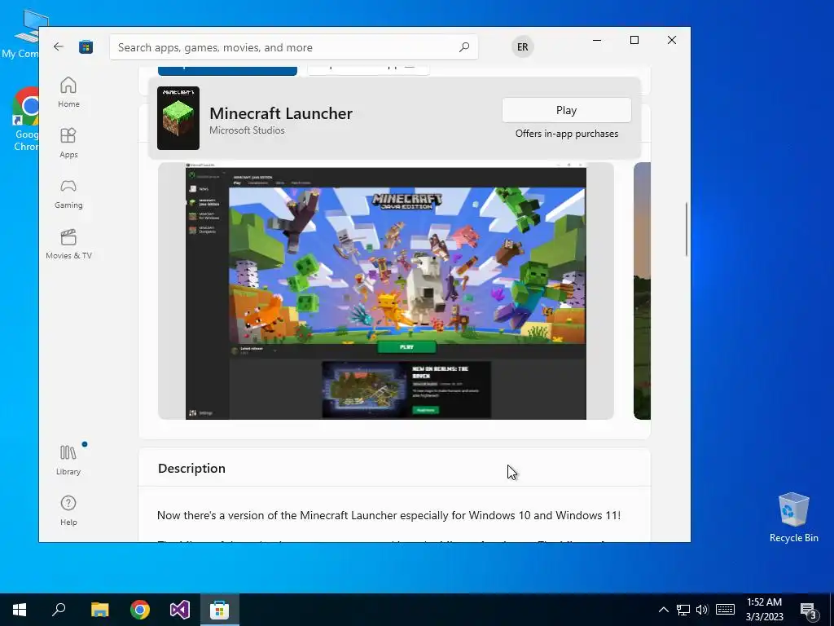Open the Library in the sidebar
The width and height of the screenshot is (834, 626).
pos(68,460)
